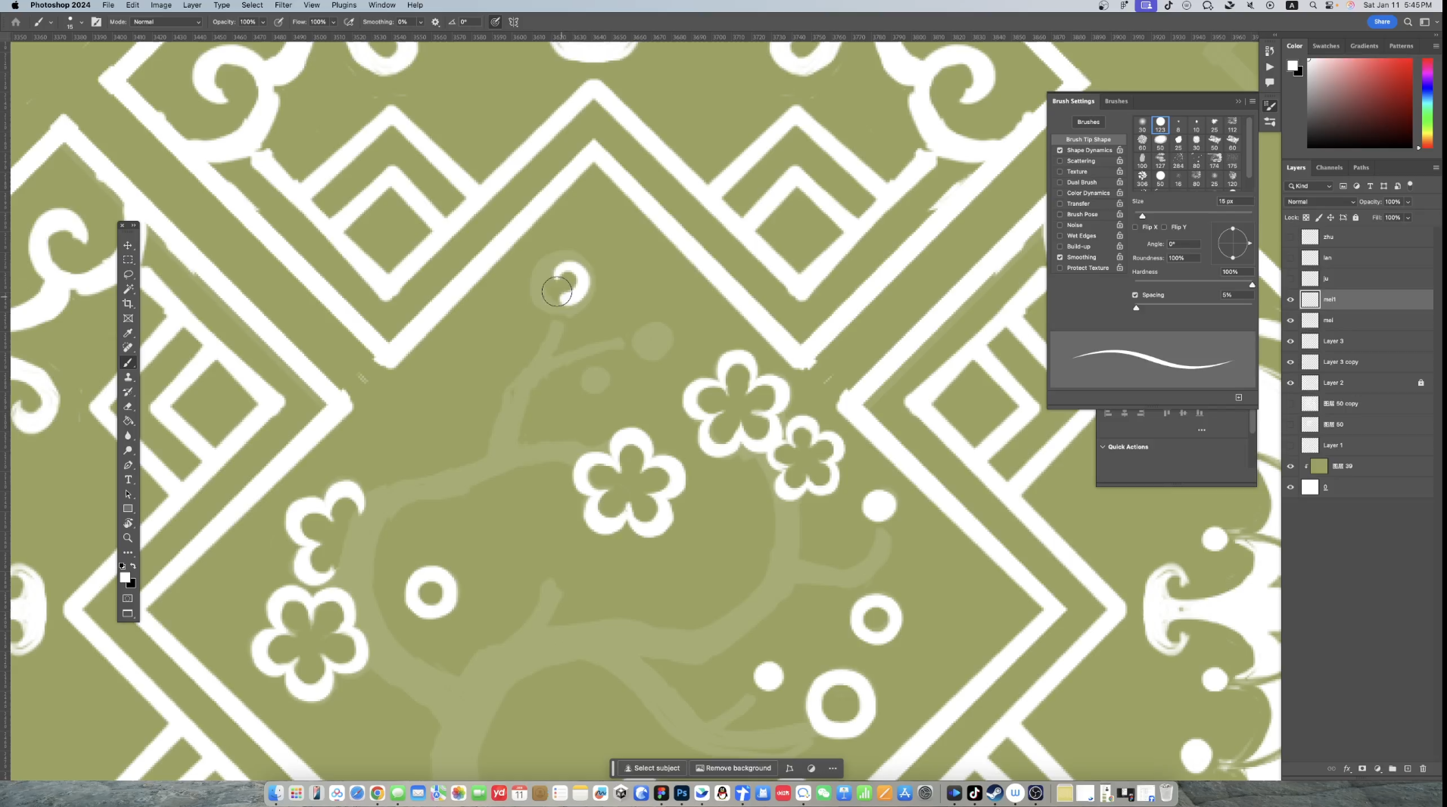This screenshot has height=807, width=1447.
Task: Uncheck Shape Dynamics in Brush Settings
Action: tap(1060, 151)
